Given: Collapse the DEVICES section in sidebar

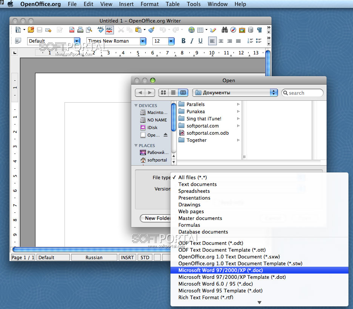Looking at the screenshot, I should pos(136,105).
